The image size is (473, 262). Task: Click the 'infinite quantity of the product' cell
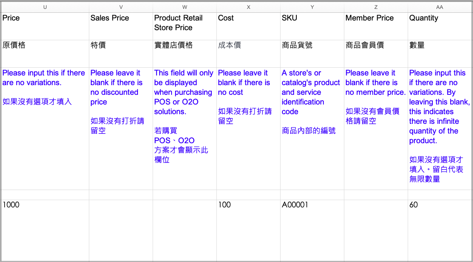point(440,128)
